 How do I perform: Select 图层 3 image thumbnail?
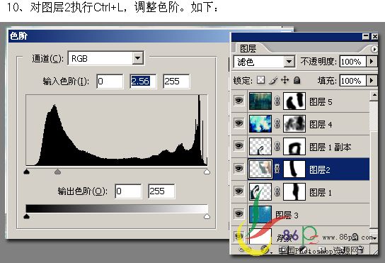(x=260, y=214)
